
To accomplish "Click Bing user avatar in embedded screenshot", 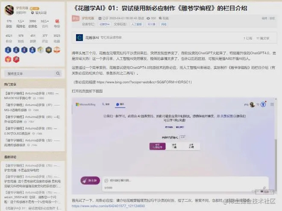I will click(x=252, y=104).
